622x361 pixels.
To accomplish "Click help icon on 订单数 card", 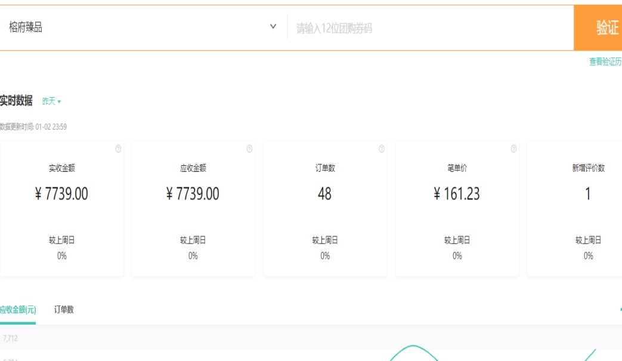I will click(x=382, y=149).
